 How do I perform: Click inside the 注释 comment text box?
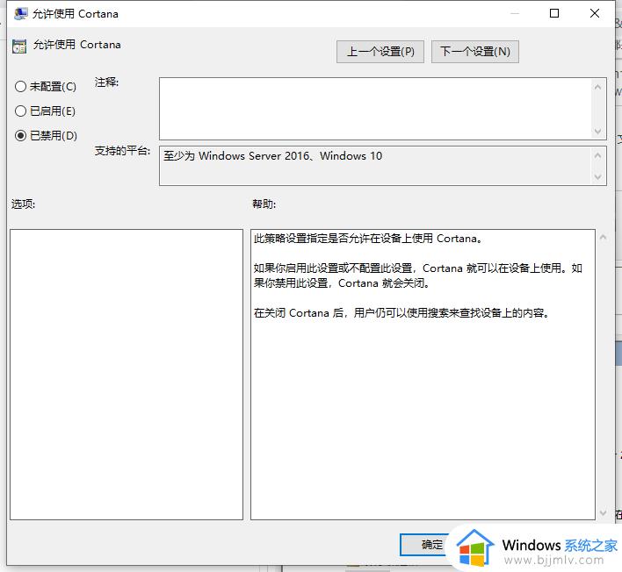pyautogui.click(x=375, y=109)
